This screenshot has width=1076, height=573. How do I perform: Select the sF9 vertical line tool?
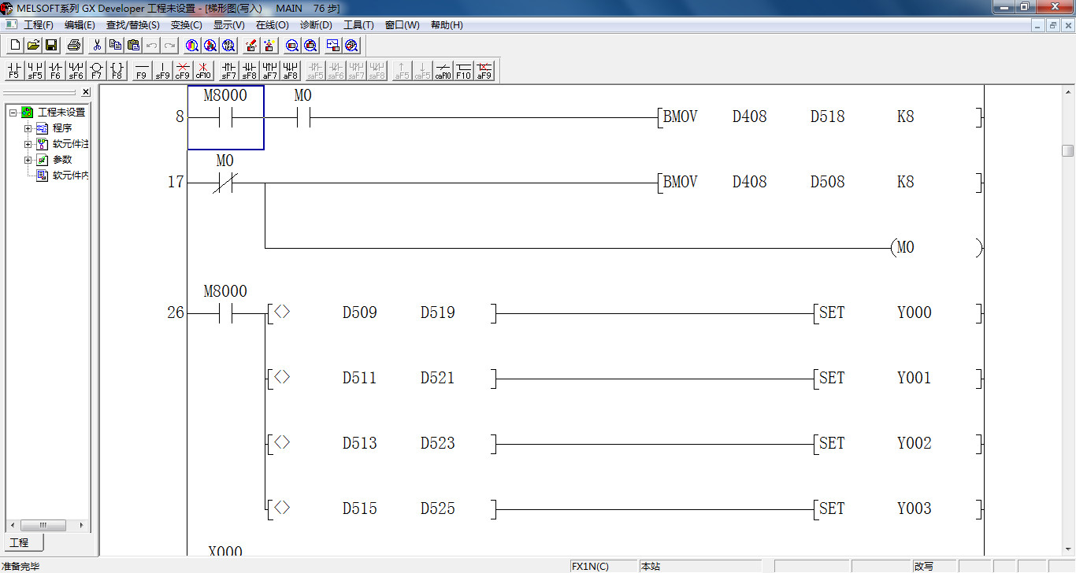(x=161, y=71)
